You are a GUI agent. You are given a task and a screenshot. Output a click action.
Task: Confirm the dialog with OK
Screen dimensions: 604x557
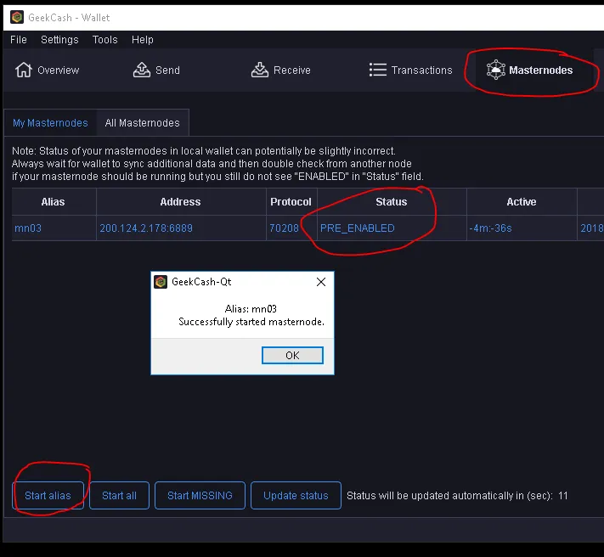click(x=292, y=355)
